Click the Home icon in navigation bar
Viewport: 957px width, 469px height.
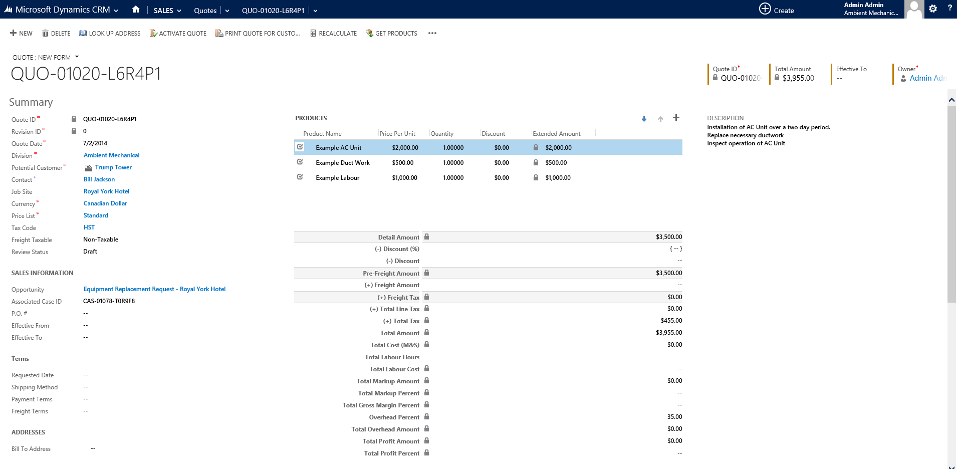[x=135, y=10]
